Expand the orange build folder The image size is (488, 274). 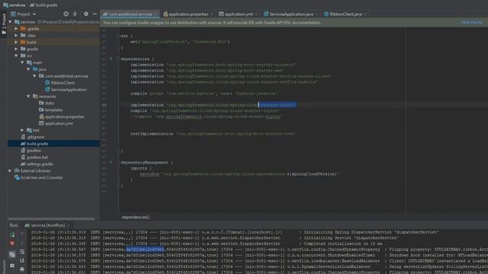(x=16, y=43)
